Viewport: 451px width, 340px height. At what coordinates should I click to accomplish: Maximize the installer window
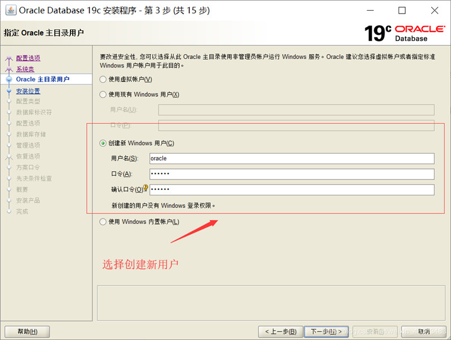402,10
